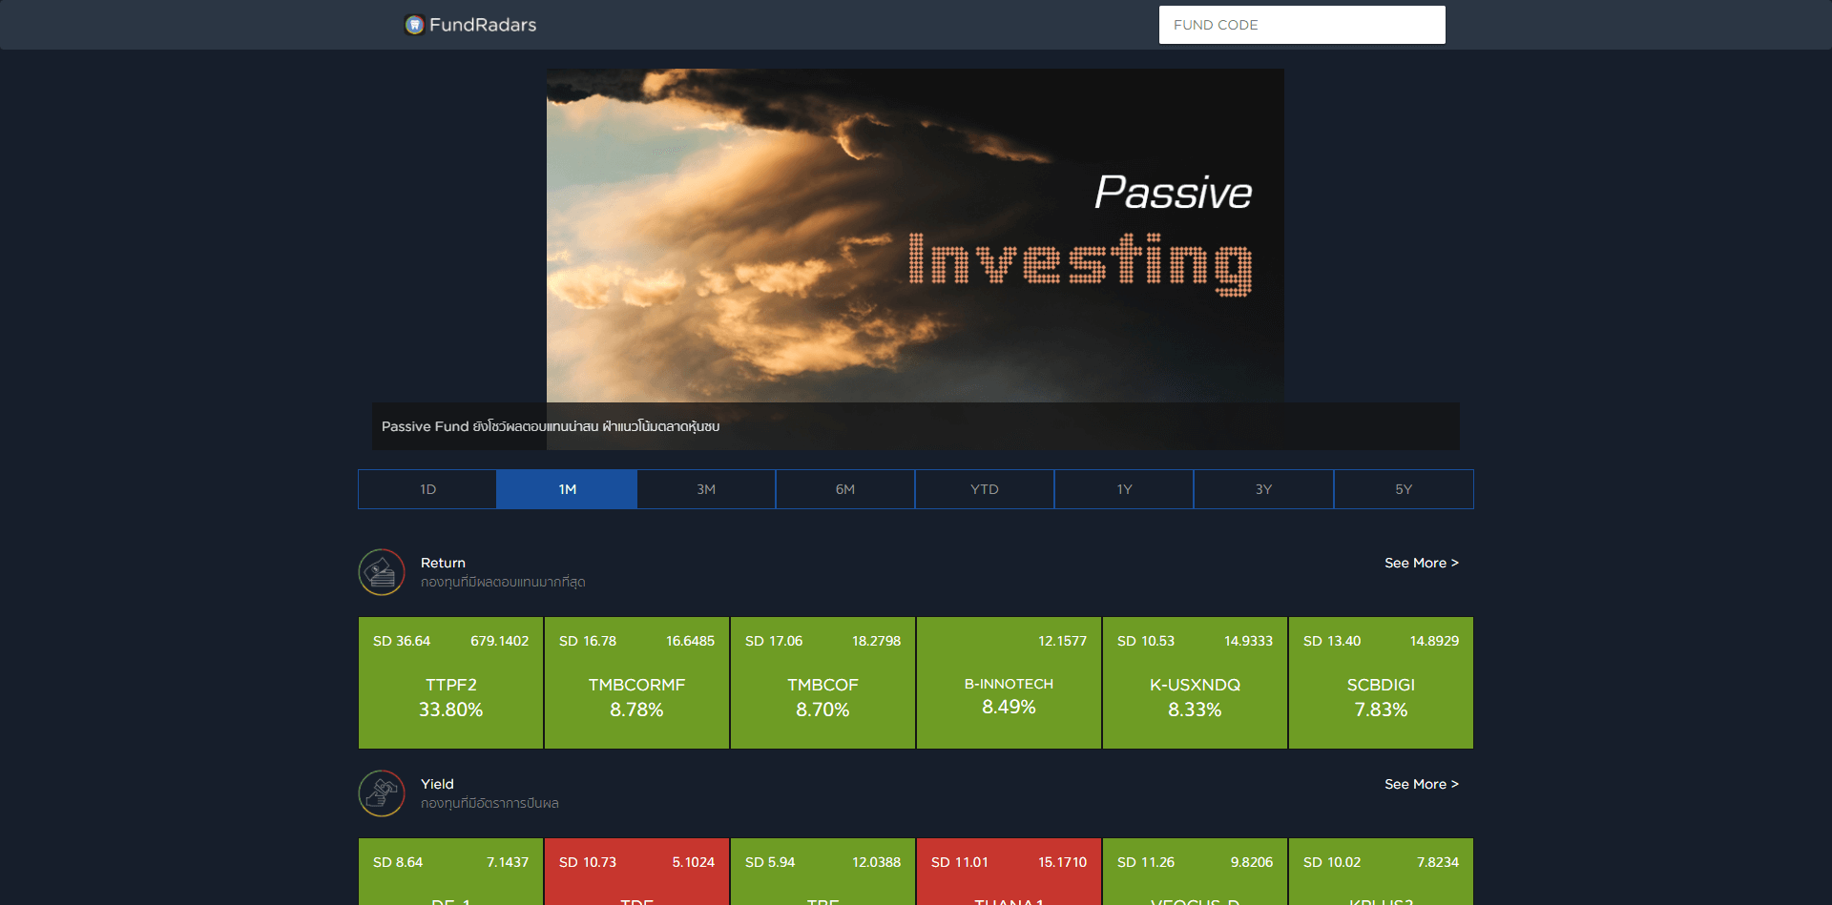Click the Yield section icon
1832x905 pixels.
tap(382, 793)
